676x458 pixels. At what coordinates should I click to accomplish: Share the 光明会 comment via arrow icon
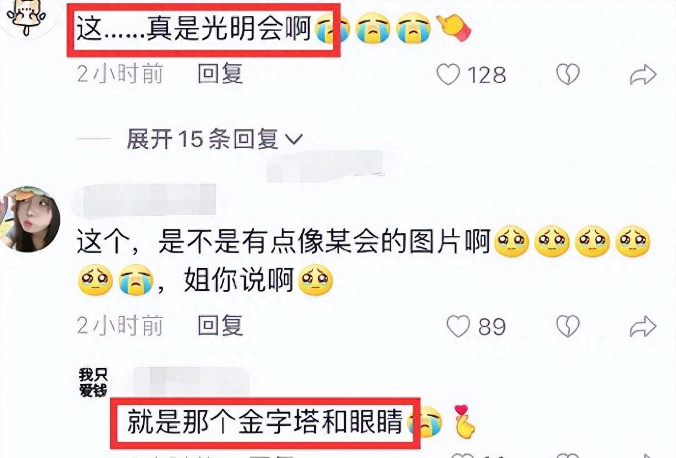point(643,74)
